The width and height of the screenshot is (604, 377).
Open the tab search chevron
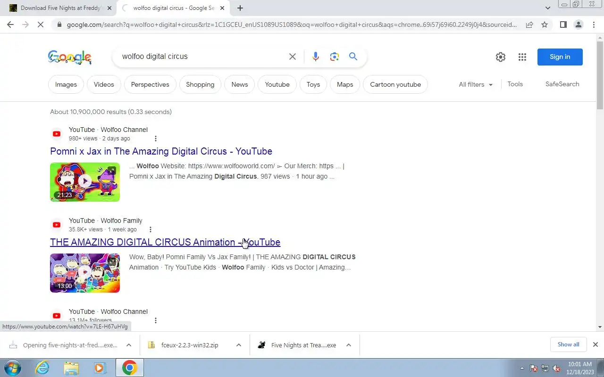pos(547,8)
